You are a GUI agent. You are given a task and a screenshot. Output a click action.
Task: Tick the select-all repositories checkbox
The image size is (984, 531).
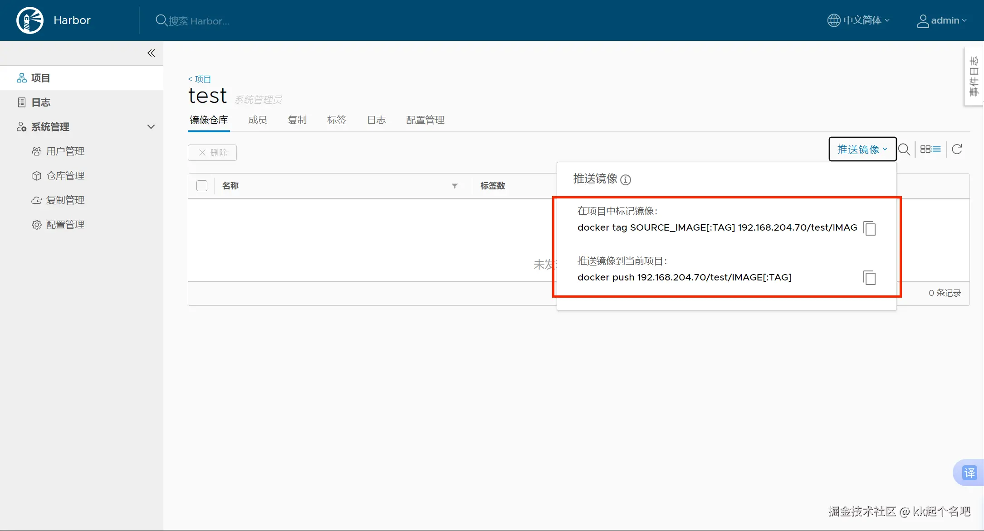pos(202,186)
